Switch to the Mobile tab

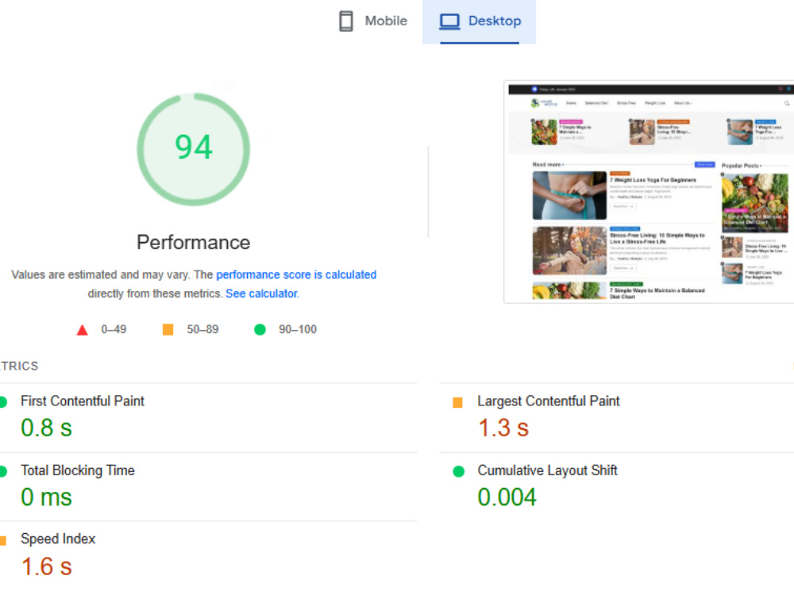[372, 21]
